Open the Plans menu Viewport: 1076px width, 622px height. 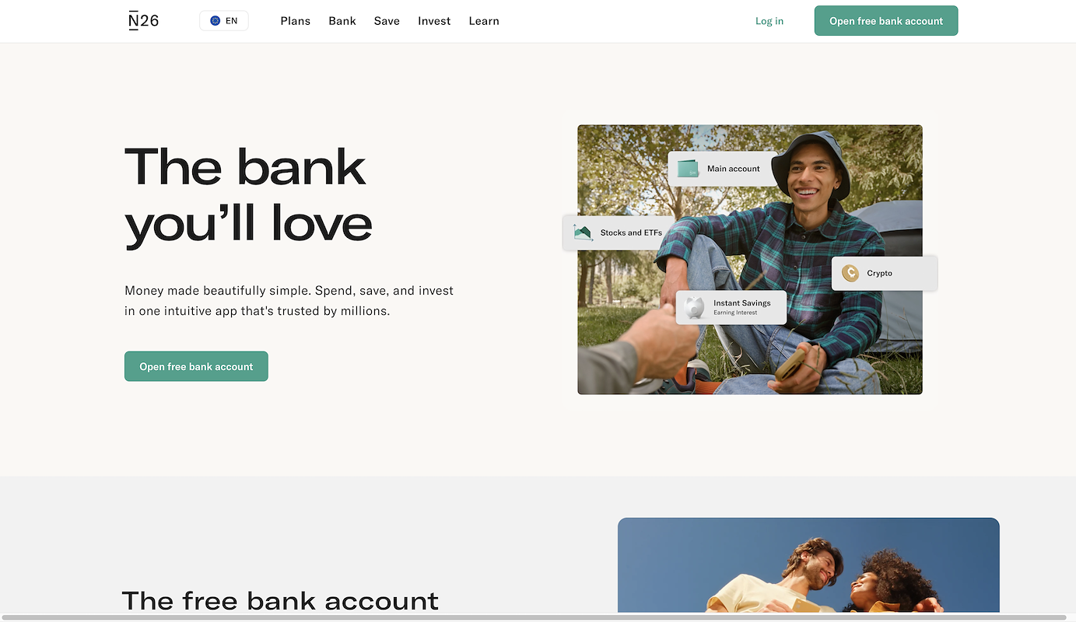296,21
